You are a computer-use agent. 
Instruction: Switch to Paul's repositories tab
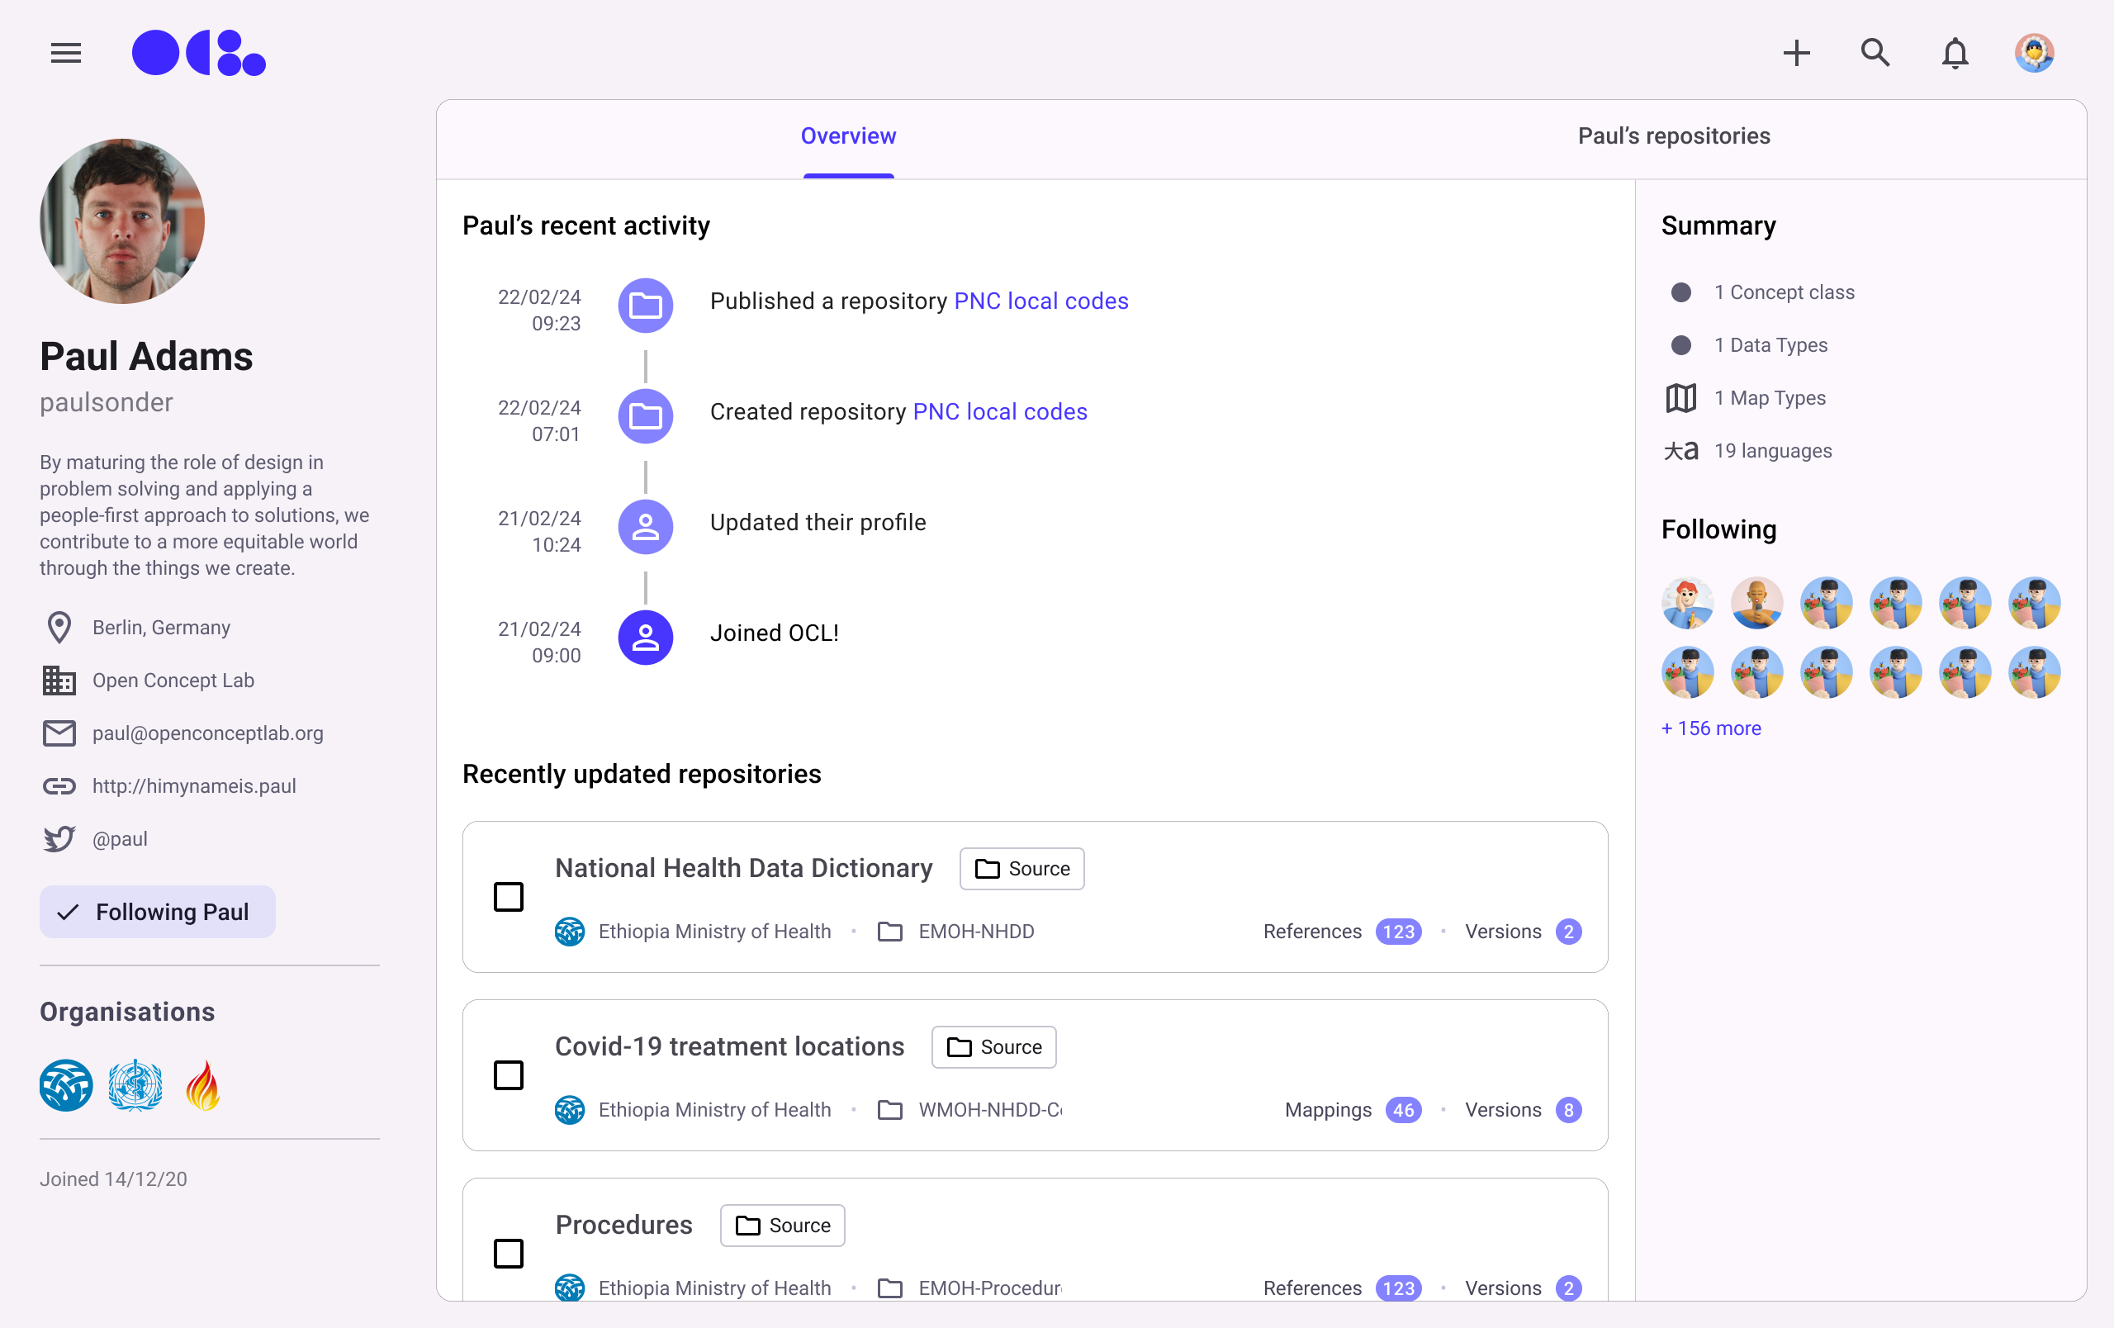click(1673, 136)
